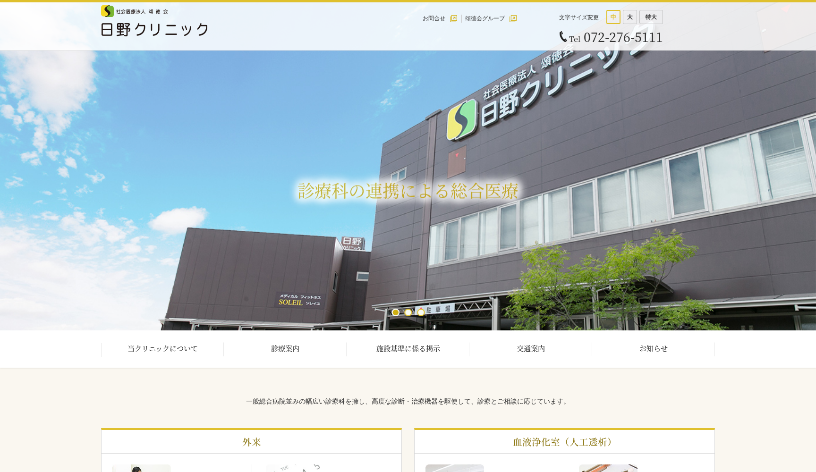This screenshot has width=816, height=472.
Task: Click the 外来 section heading
Action: tap(251, 442)
